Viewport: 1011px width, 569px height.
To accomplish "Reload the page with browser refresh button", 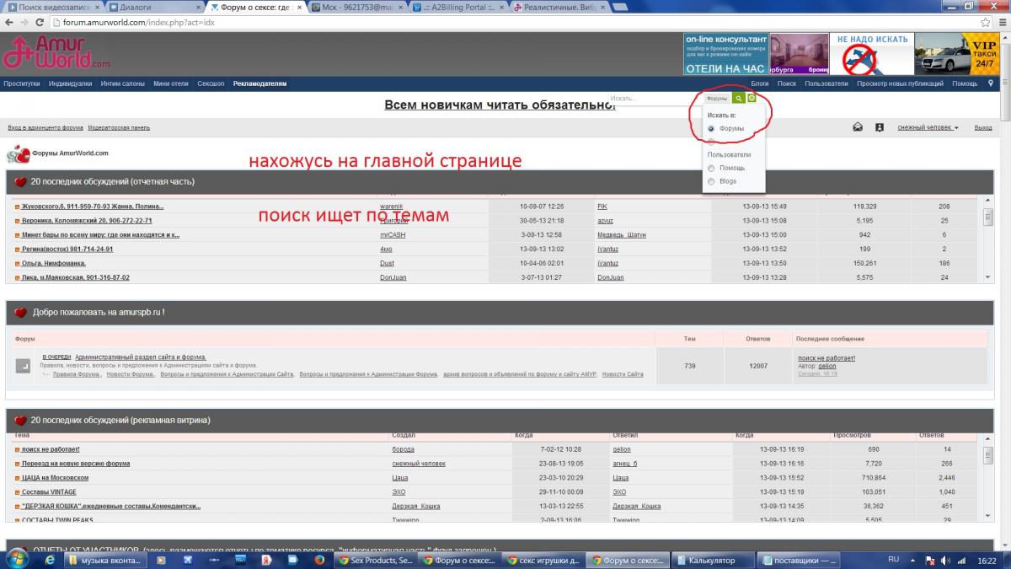I will coord(40,22).
